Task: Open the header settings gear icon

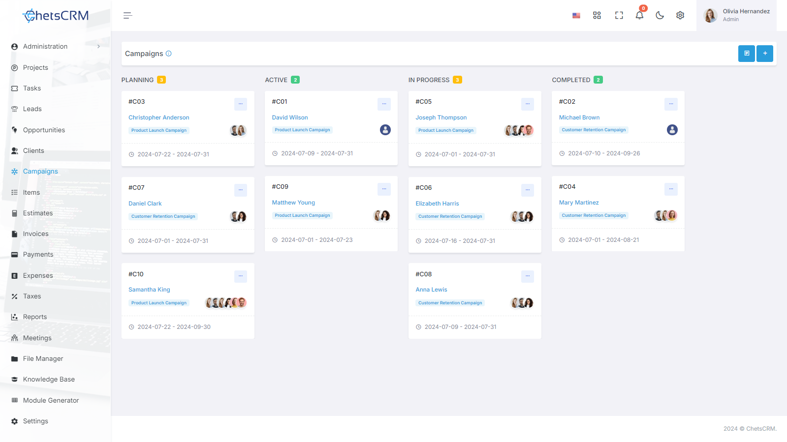Action: [x=680, y=16]
